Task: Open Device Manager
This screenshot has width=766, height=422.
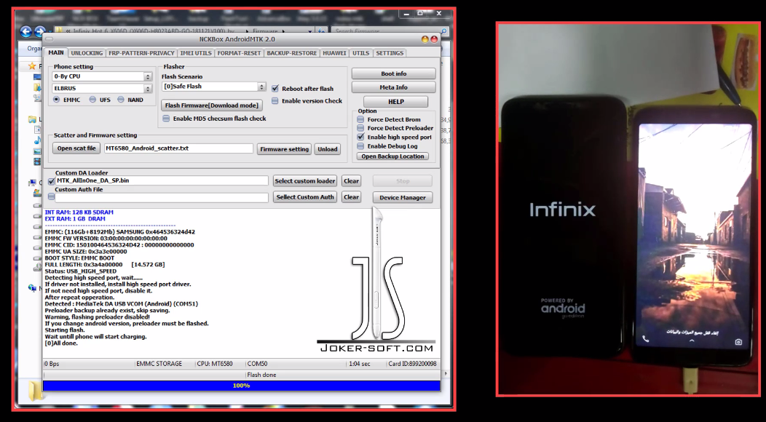Action: click(402, 197)
